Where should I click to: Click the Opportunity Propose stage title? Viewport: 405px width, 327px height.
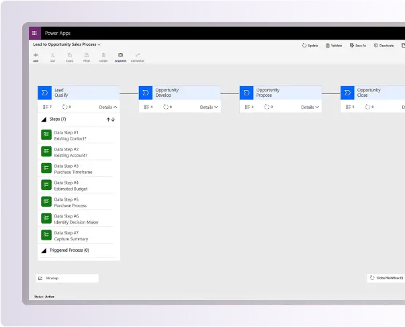tap(268, 93)
